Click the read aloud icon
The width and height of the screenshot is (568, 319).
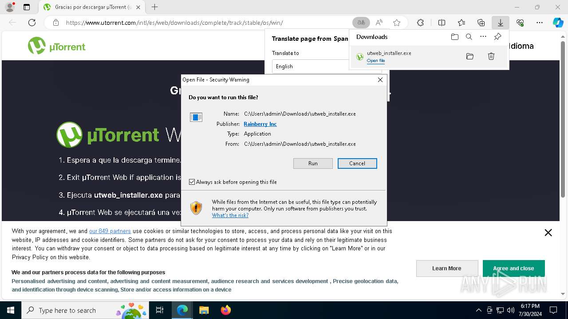(379, 23)
